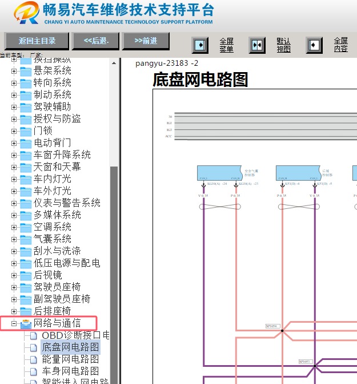Screen dimensions: 357x384
Task: Click the 气囊系统 folder icon
Action: (x=26, y=239)
